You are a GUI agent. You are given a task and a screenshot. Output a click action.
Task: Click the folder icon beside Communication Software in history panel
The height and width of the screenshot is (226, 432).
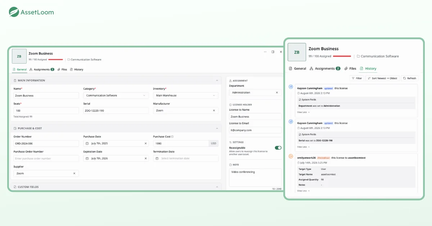pyautogui.click(x=358, y=56)
